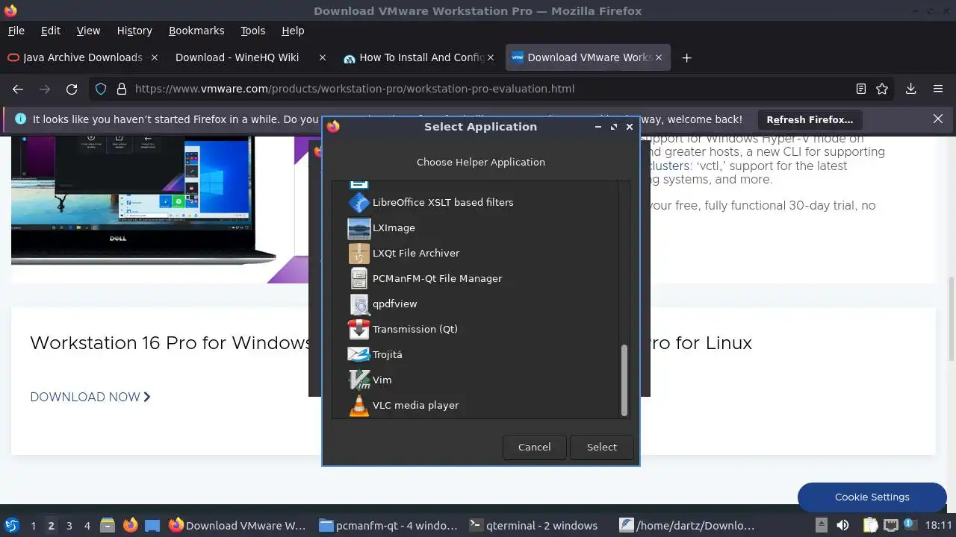Switch to virtual desktop 1
The image size is (956, 537).
33,526
